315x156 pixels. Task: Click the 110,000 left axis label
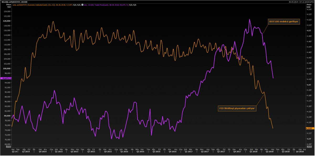(x=7, y=45)
